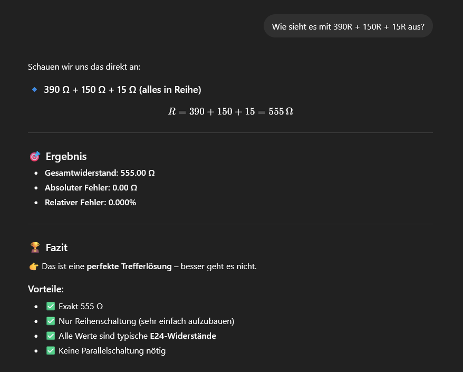The image size is (463, 372).
Task: Click the user message bubble about 390R
Action: [348, 26]
